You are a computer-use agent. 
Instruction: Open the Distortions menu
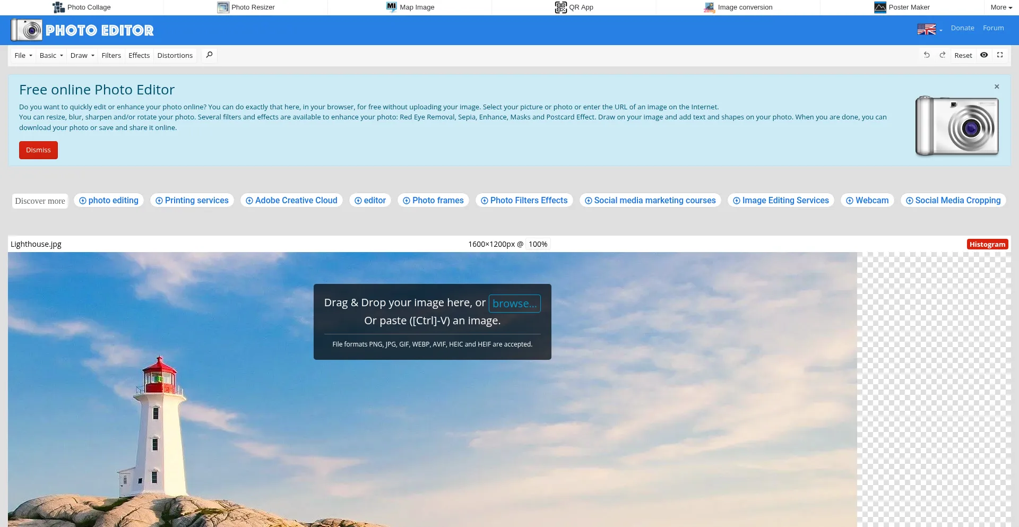coord(175,56)
